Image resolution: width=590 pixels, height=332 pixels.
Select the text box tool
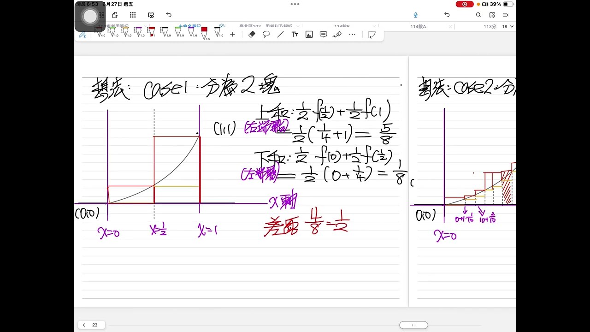[x=295, y=35]
